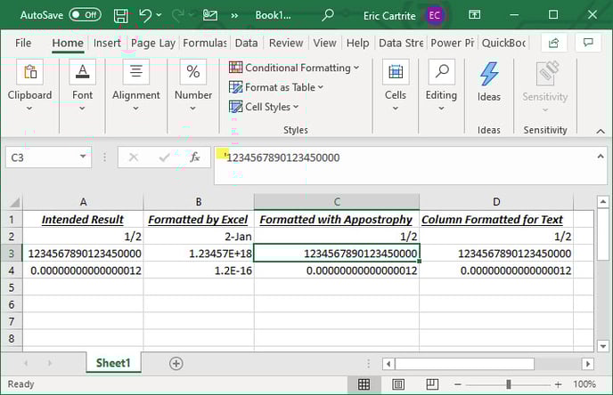
Task: Switch to Normal view icon
Action: point(364,384)
